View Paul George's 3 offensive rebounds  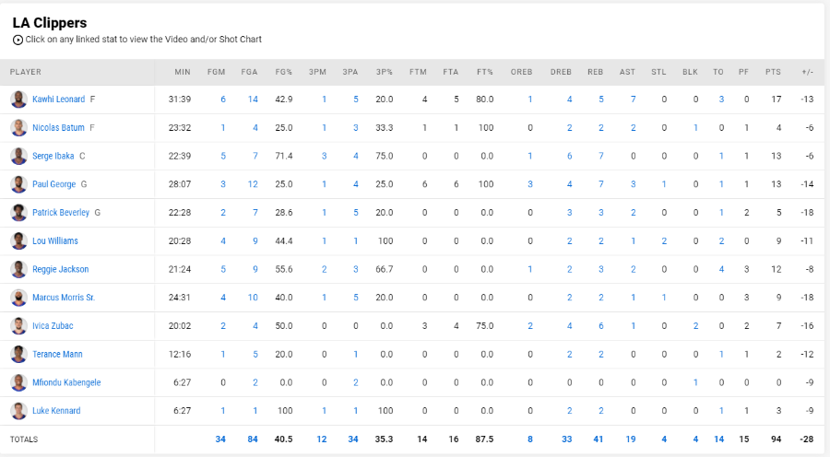[530, 184]
